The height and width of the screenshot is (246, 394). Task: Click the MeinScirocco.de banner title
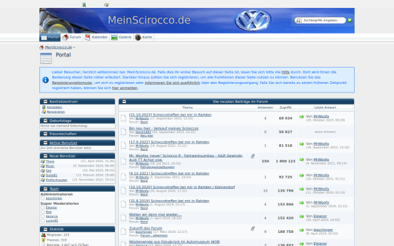(x=149, y=20)
